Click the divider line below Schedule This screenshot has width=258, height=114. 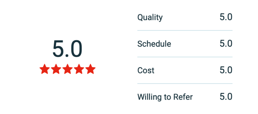coord(185,57)
